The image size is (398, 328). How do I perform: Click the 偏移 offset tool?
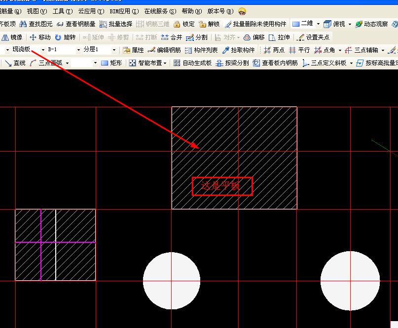254,37
